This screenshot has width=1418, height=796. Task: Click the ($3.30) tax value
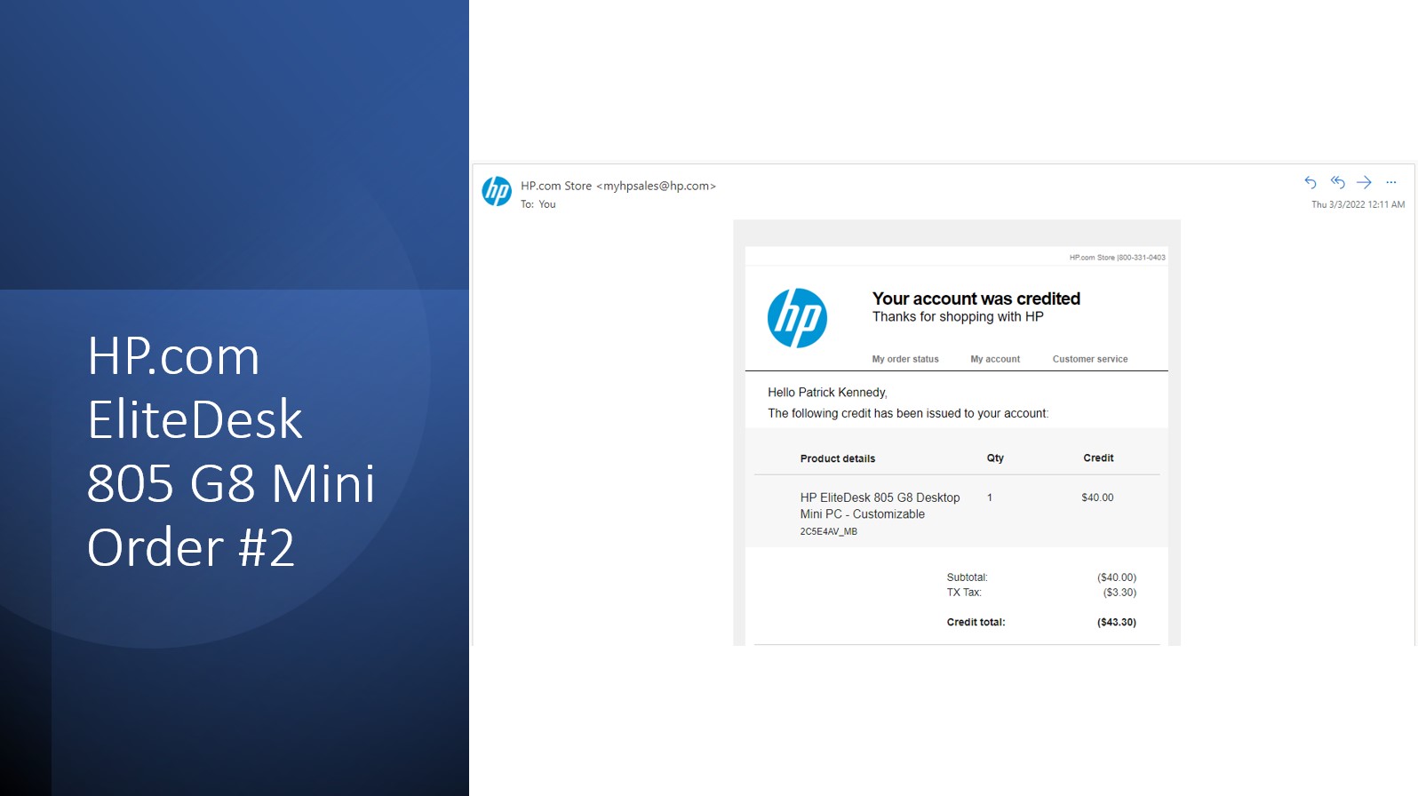(x=1119, y=593)
